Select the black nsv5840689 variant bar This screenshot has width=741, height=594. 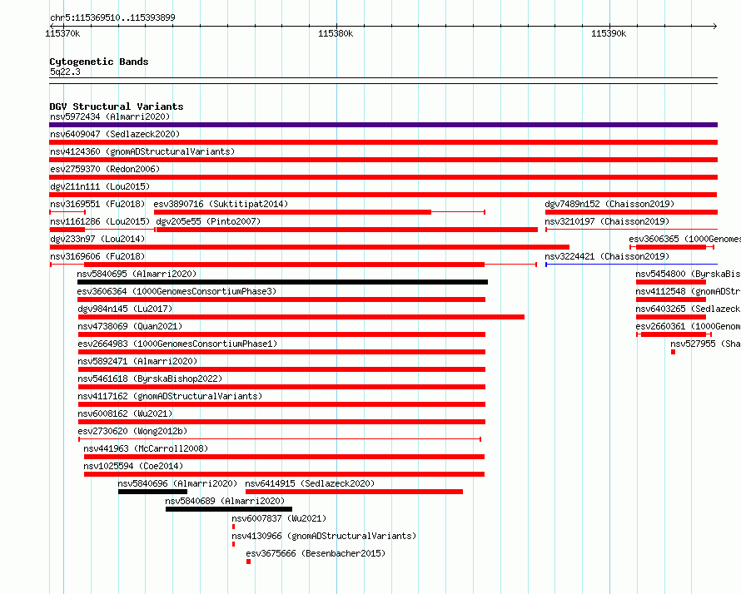click(229, 509)
